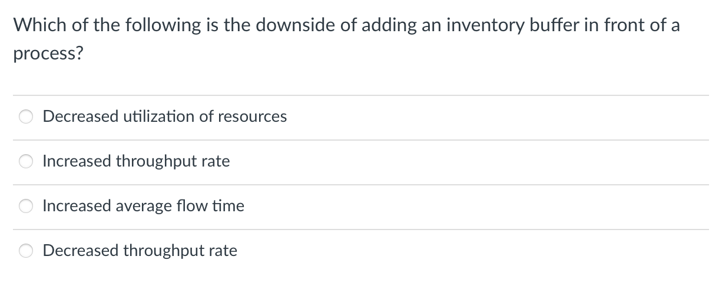Click the word 'utilization' in the first option
Screen dimensions: 722x286
tap(159, 117)
